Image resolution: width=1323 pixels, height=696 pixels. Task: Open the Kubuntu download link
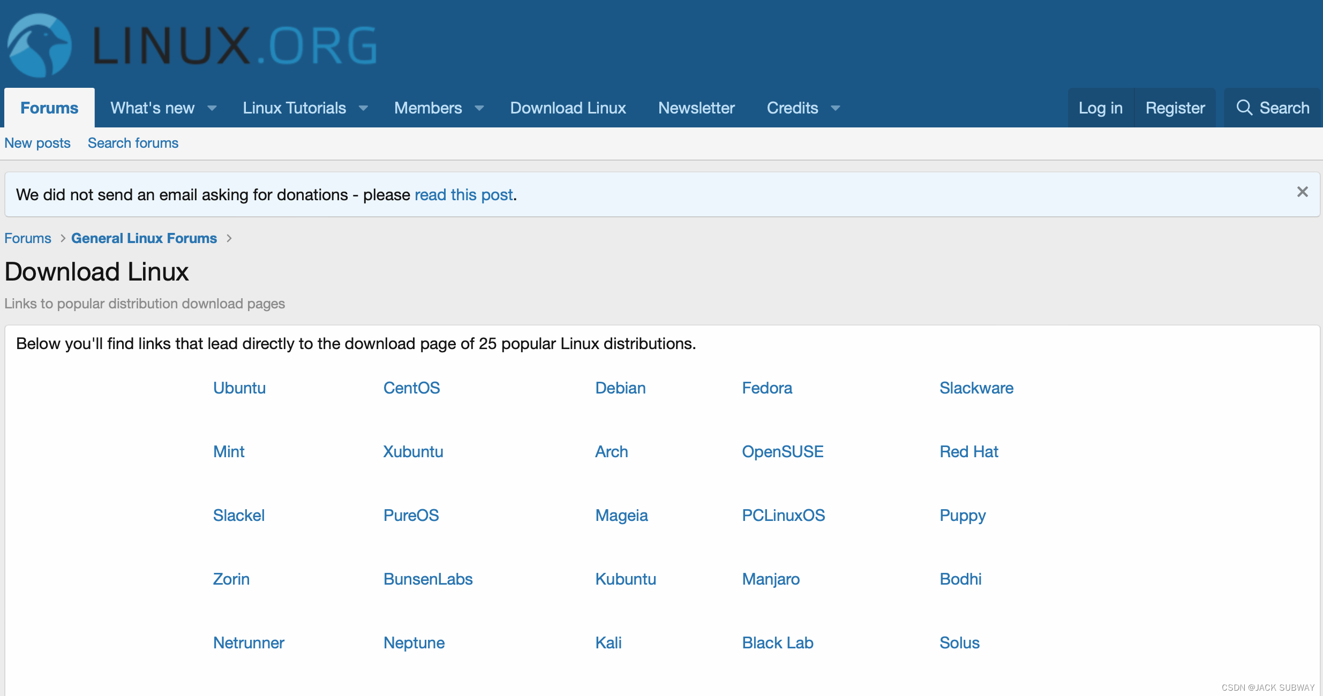[x=626, y=579]
